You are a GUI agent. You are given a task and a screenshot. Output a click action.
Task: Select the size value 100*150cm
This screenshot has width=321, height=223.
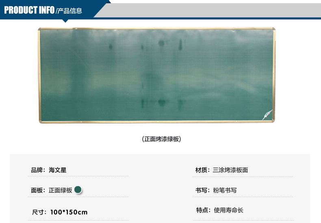[69, 212]
